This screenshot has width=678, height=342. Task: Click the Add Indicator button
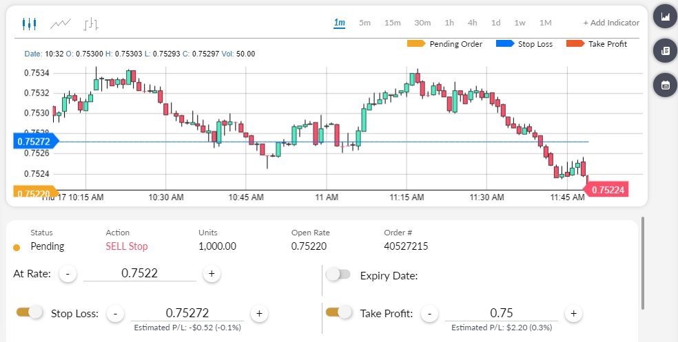(x=611, y=23)
